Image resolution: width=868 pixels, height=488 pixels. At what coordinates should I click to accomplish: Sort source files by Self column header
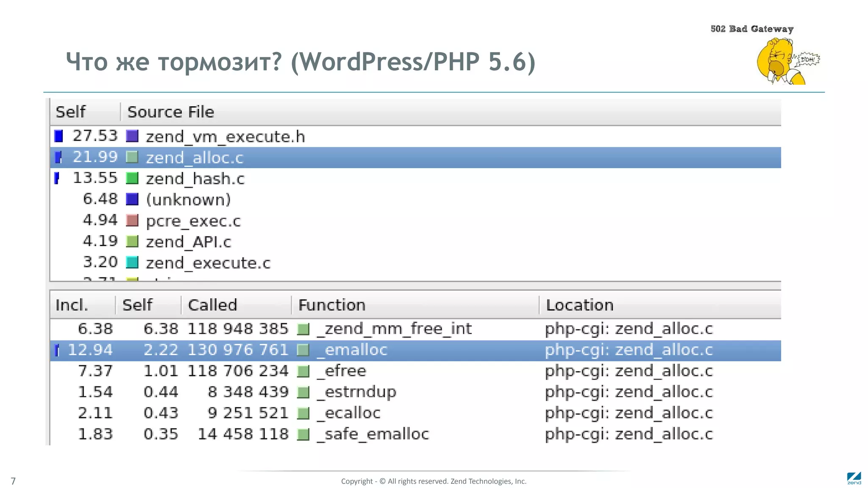pos(85,112)
